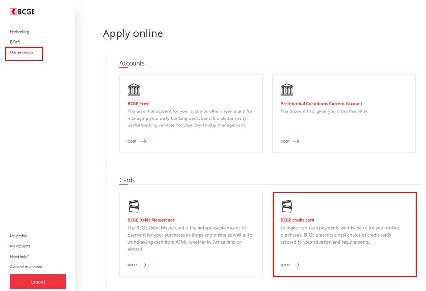Image resolution: width=426 pixels, height=291 pixels.
Task: Open Assisted navigation in the sidebar
Action: (x=26, y=267)
